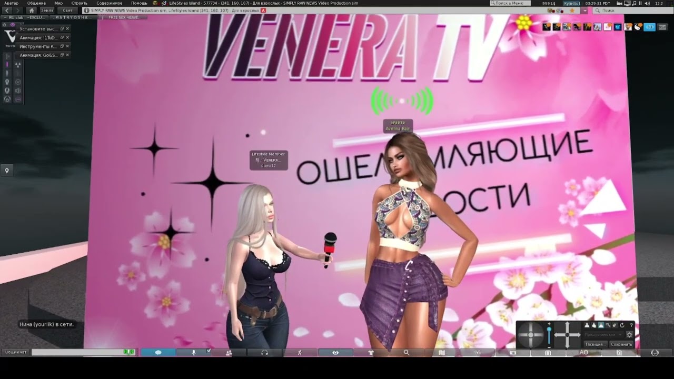The height and width of the screenshot is (379, 674).
Task: Add landmark with the star icon
Action: 572,11
